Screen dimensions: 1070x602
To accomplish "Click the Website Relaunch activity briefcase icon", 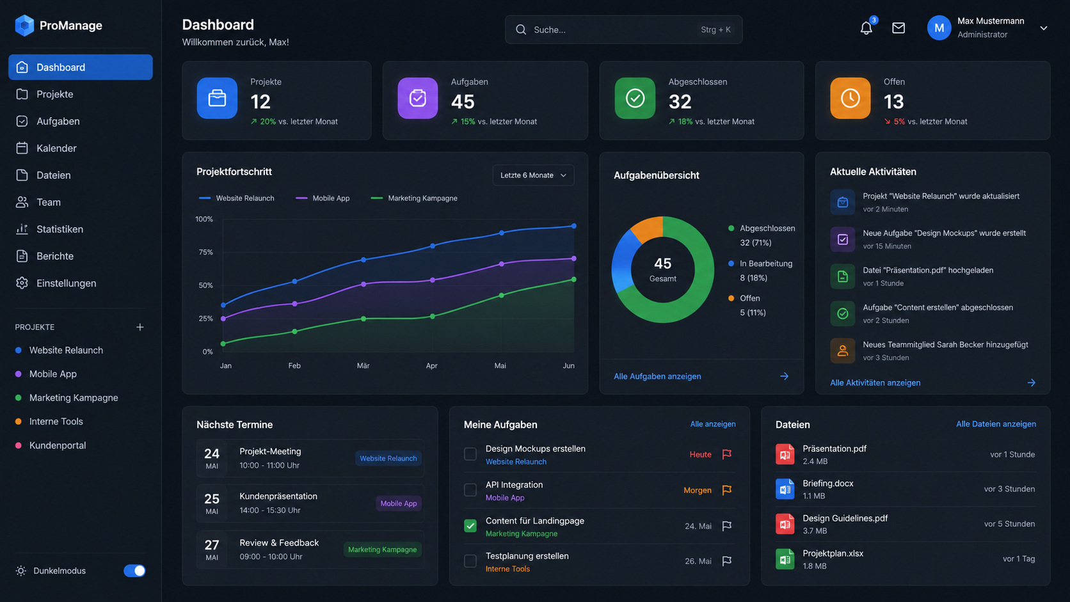I will point(843,202).
